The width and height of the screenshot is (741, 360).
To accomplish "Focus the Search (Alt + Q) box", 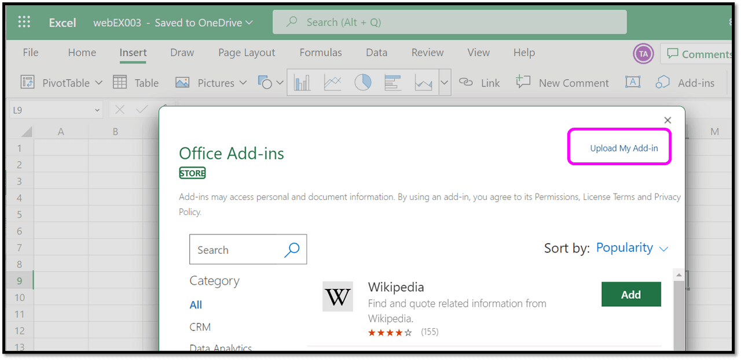I will pyautogui.click(x=450, y=23).
